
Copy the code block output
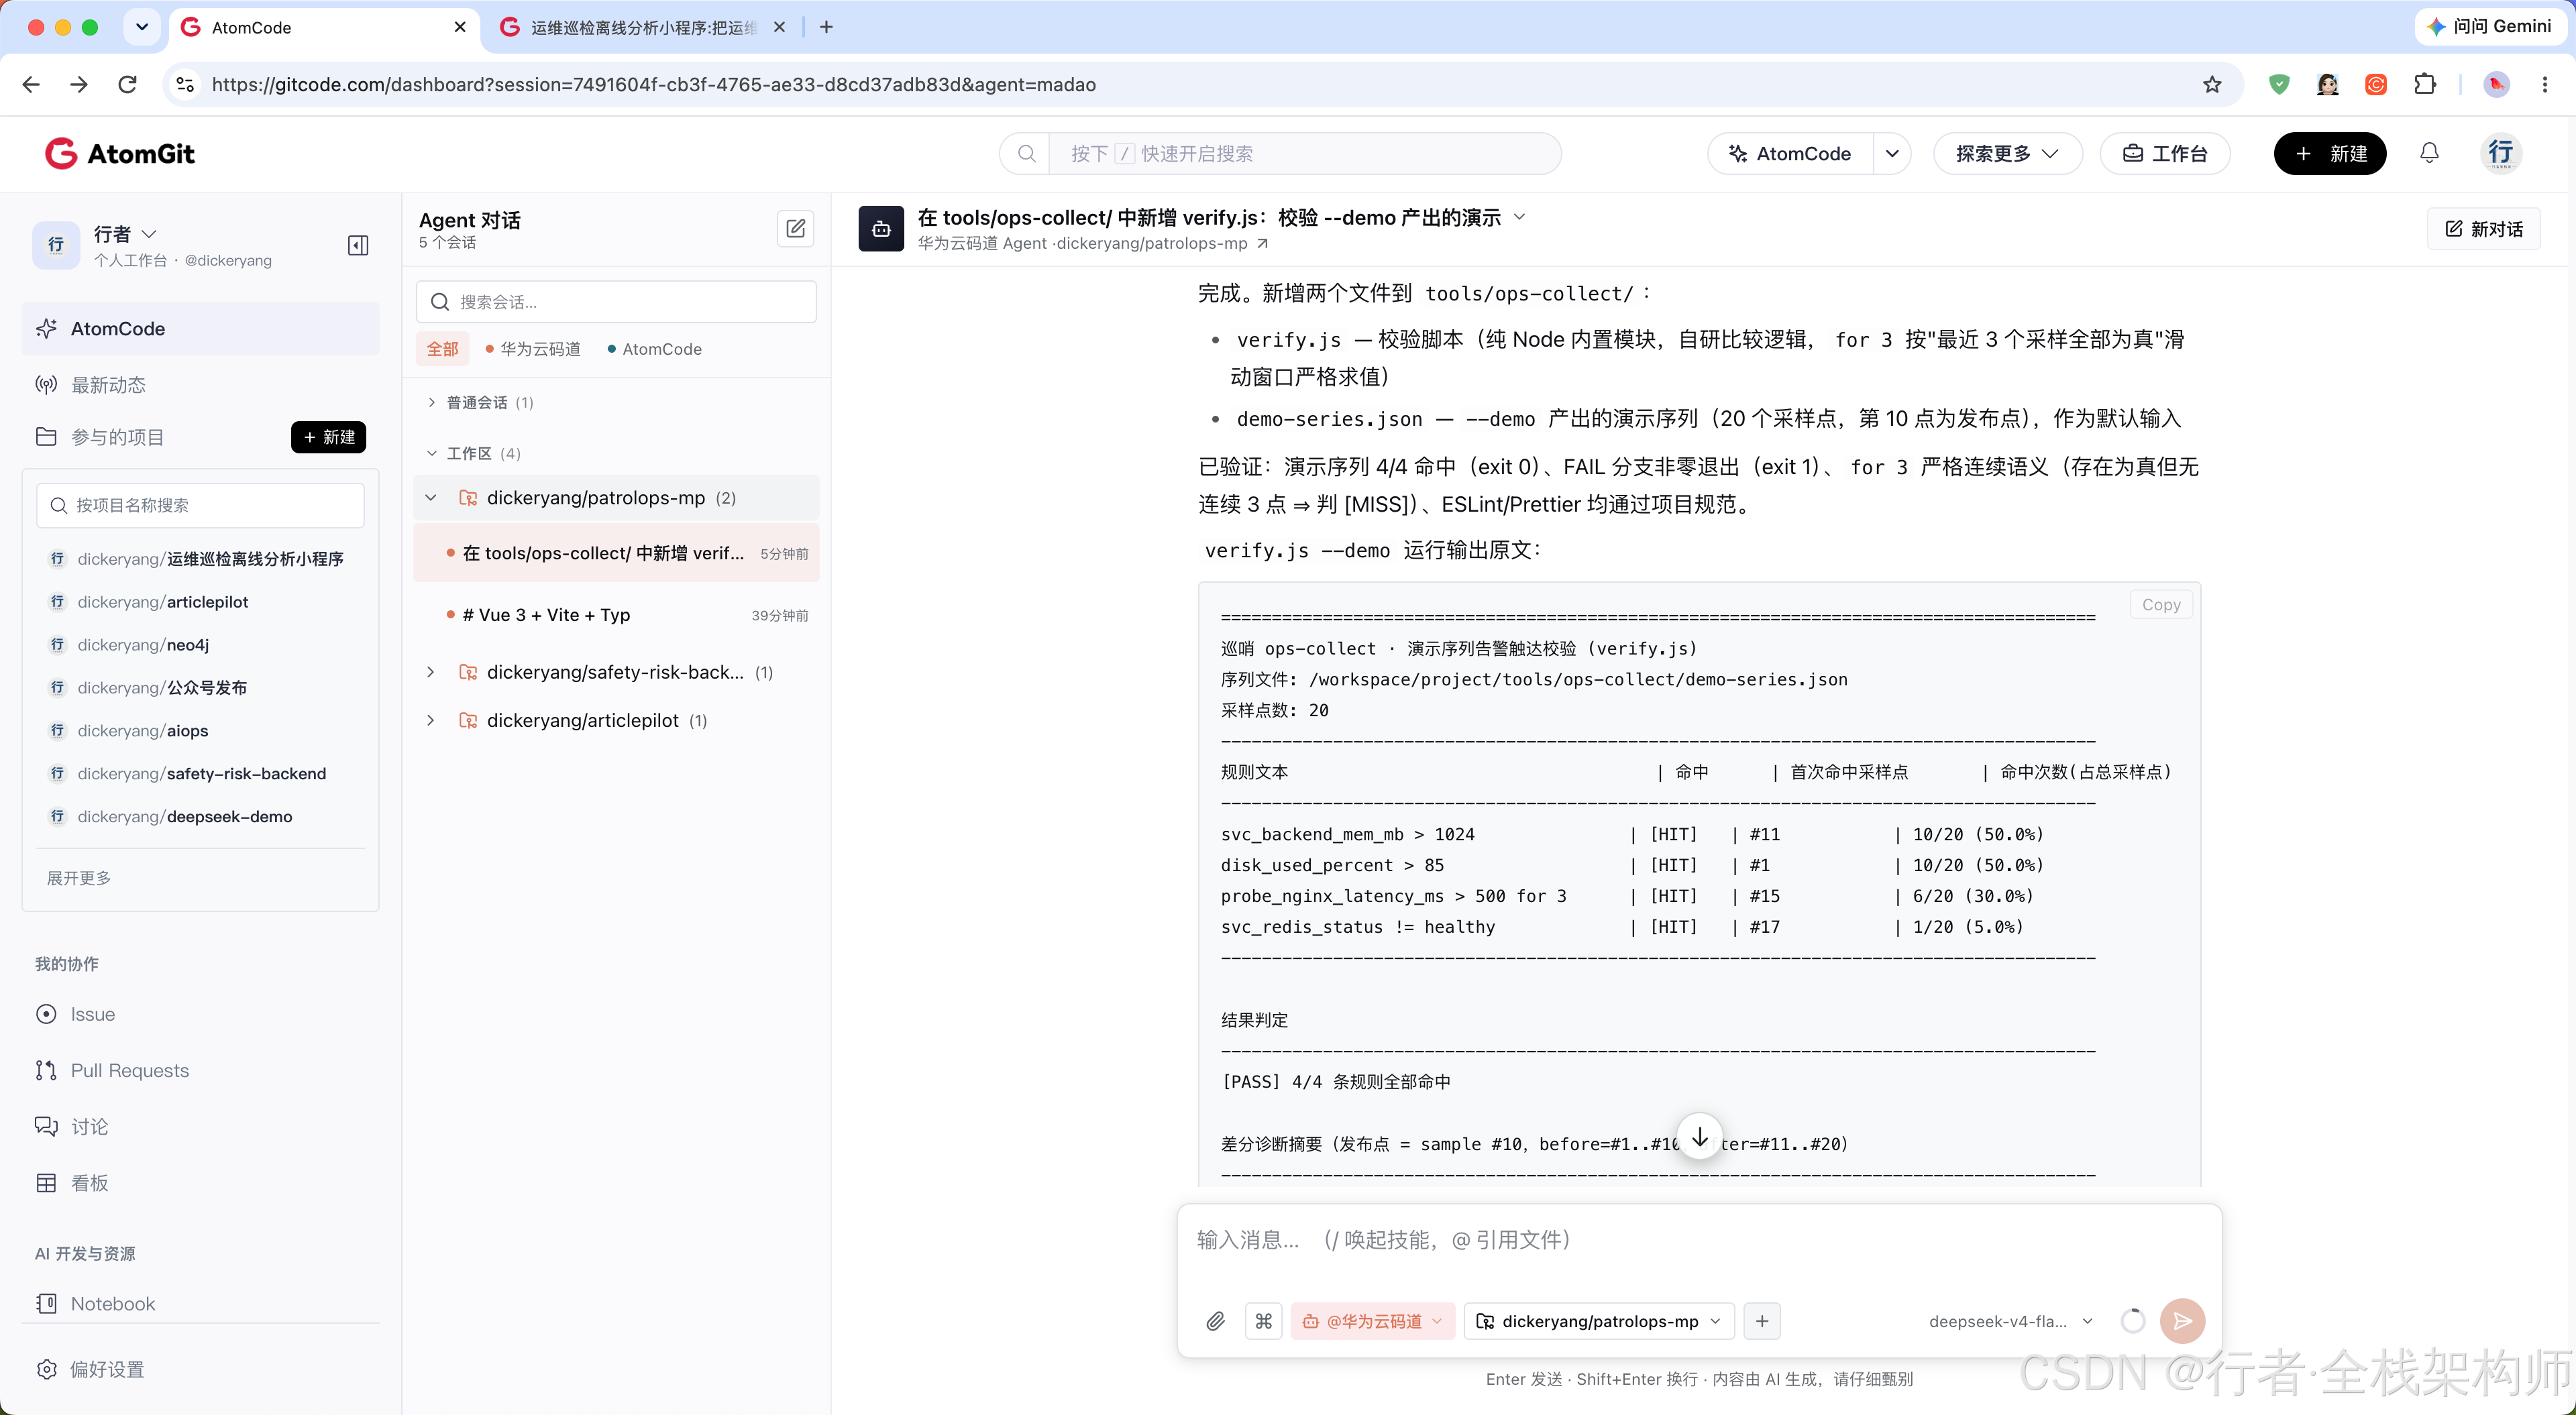(2161, 604)
